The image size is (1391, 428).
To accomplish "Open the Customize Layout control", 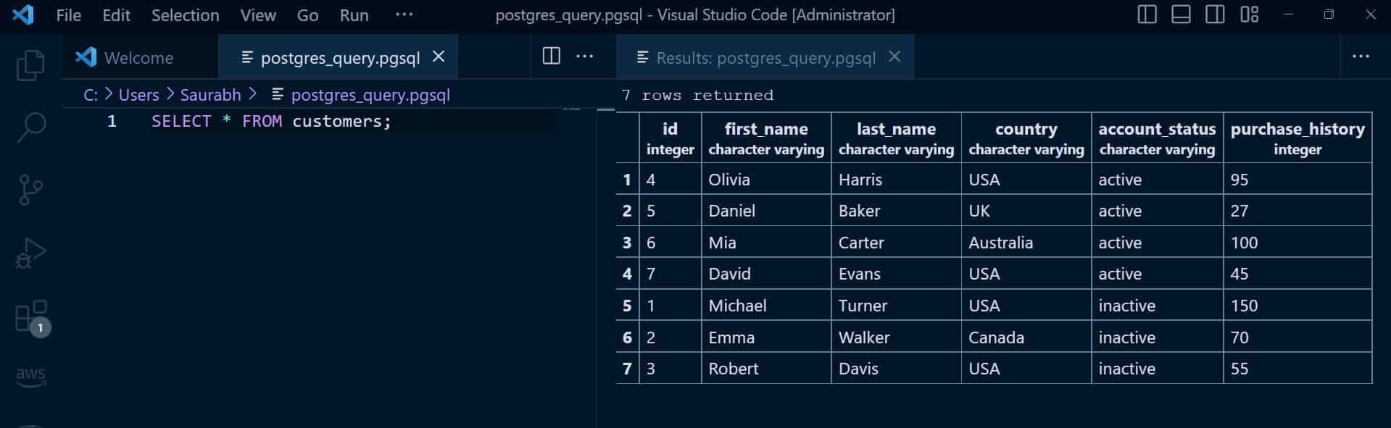I will (x=1249, y=14).
